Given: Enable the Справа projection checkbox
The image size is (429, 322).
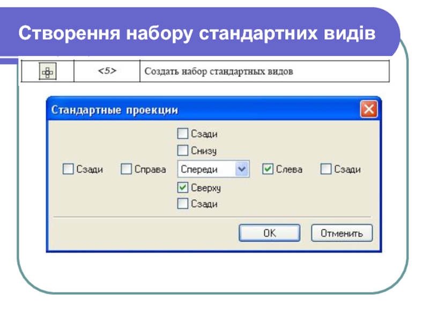Looking at the screenshot, I should 126,170.
